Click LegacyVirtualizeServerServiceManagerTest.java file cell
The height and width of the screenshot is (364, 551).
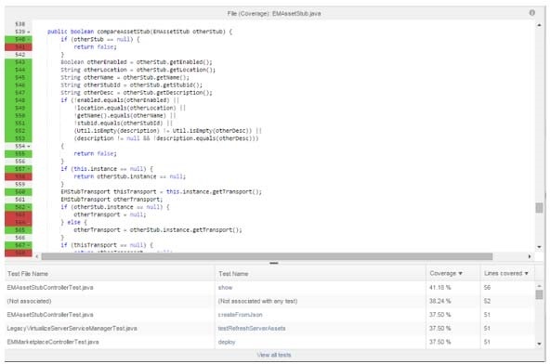coord(72,328)
